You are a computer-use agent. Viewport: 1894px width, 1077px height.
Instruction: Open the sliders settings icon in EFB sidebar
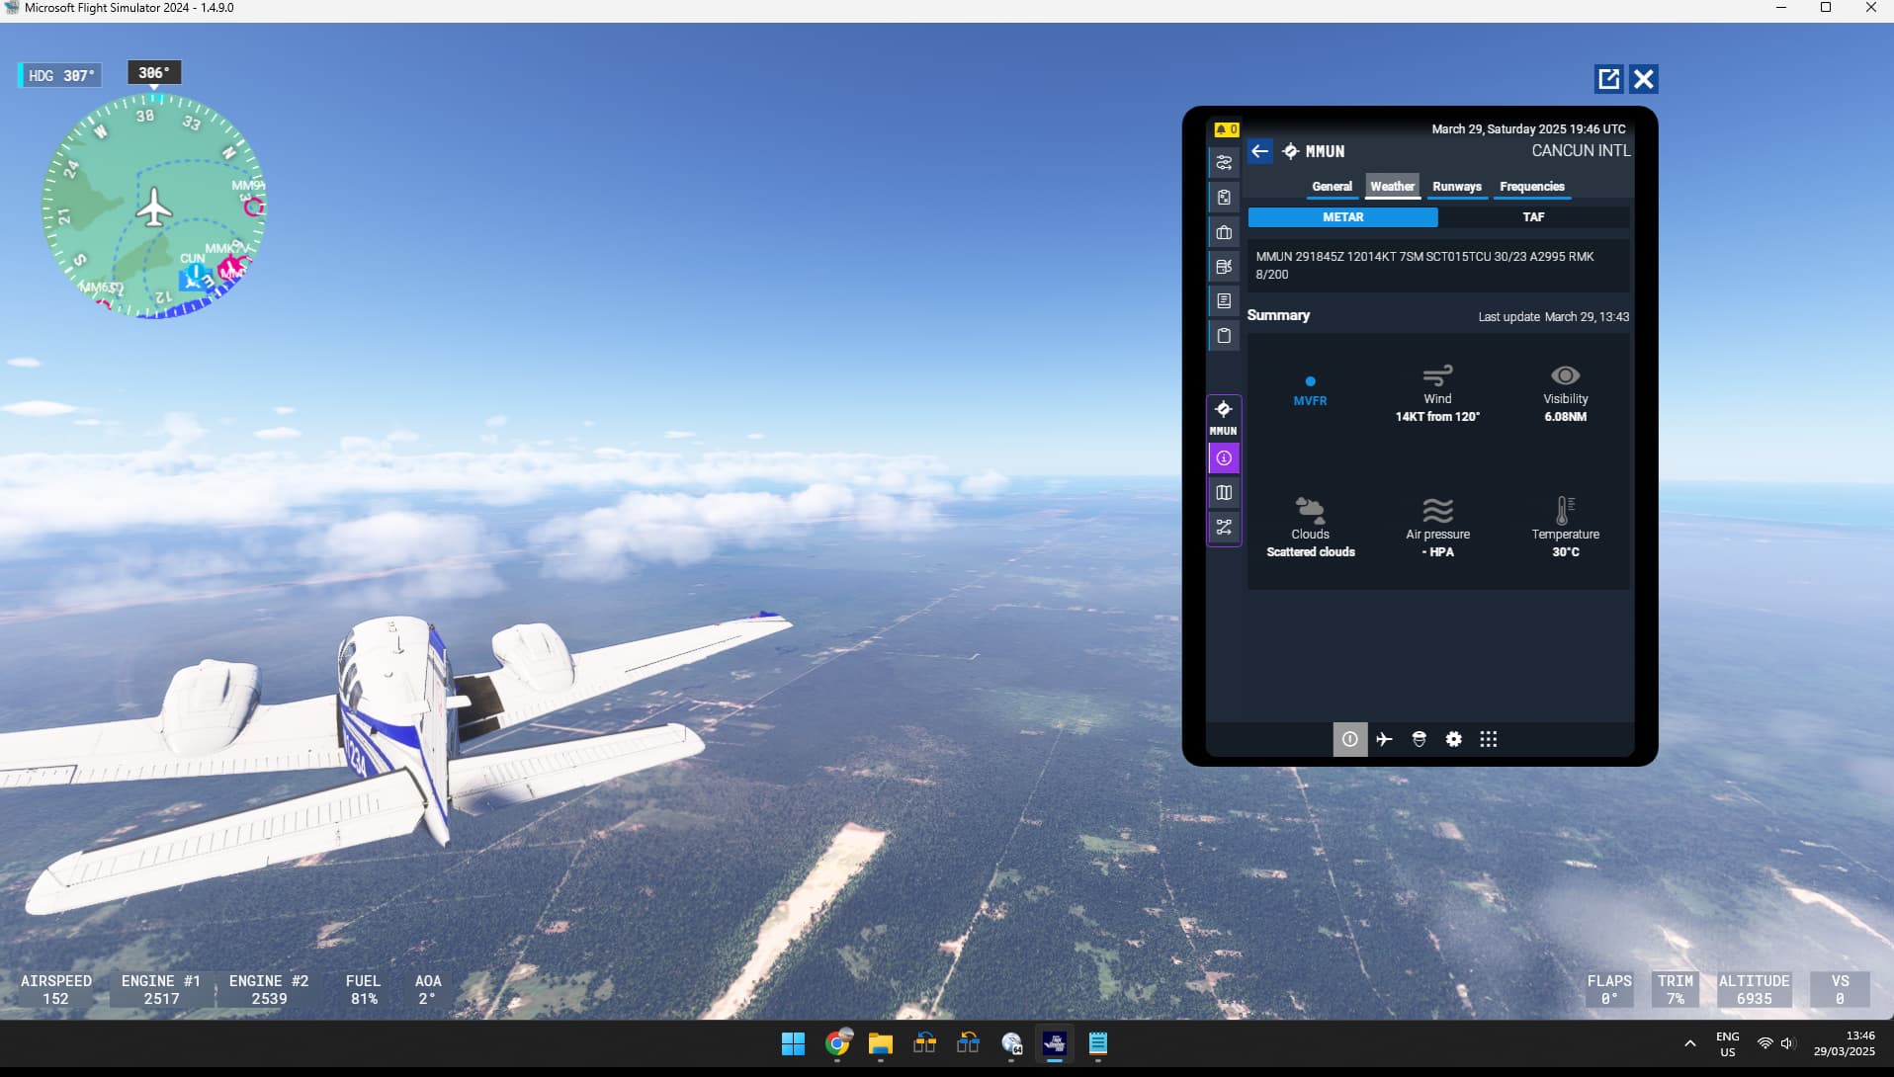click(1224, 163)
